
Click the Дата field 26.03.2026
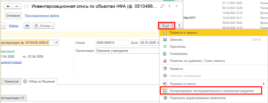click(x=150, y=43)
